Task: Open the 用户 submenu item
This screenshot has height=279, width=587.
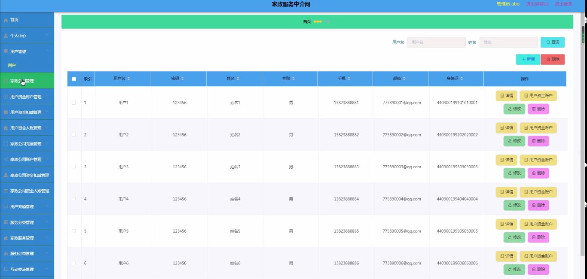Action: click(27, 65)
